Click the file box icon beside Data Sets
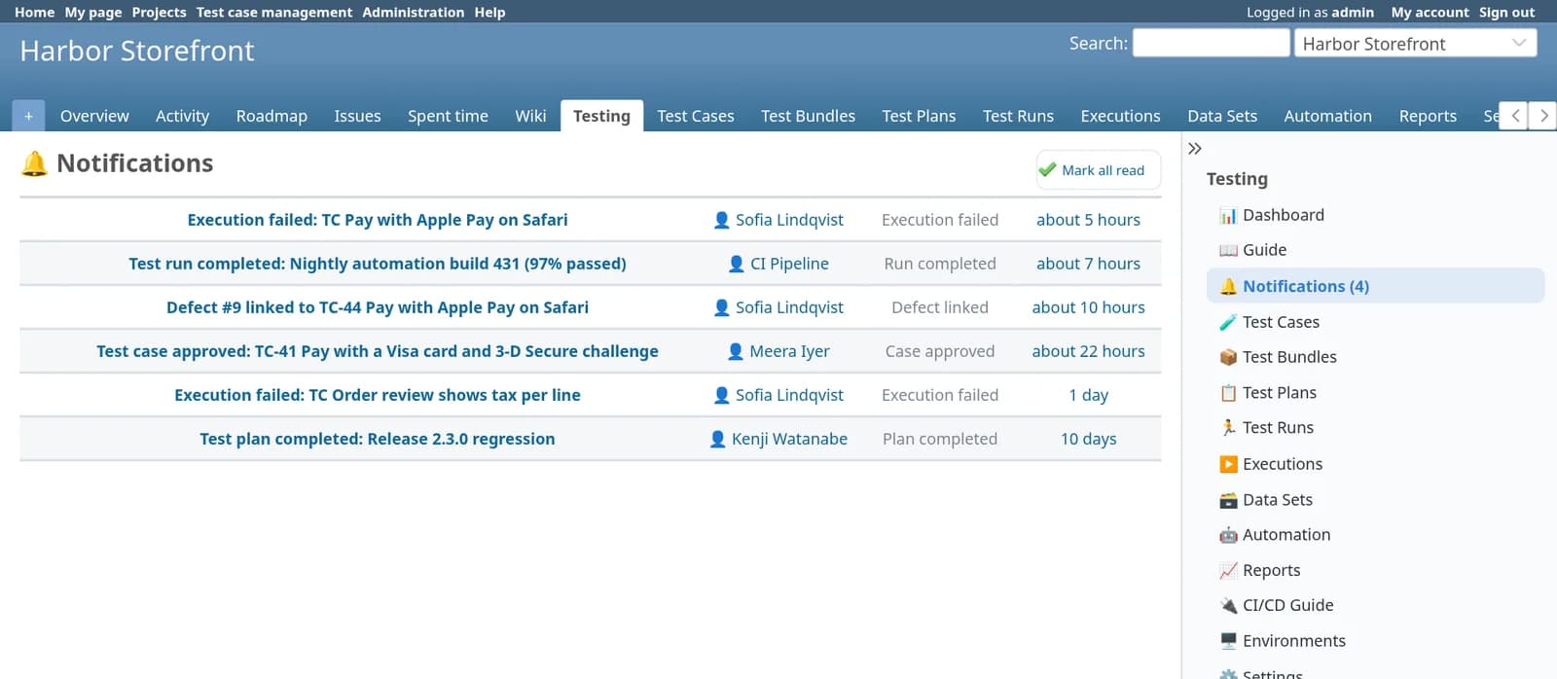 point(1228,500)
